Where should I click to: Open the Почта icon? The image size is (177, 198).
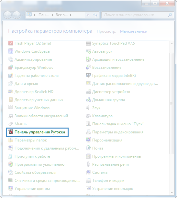pyautogui.click(x=88, y=148)
